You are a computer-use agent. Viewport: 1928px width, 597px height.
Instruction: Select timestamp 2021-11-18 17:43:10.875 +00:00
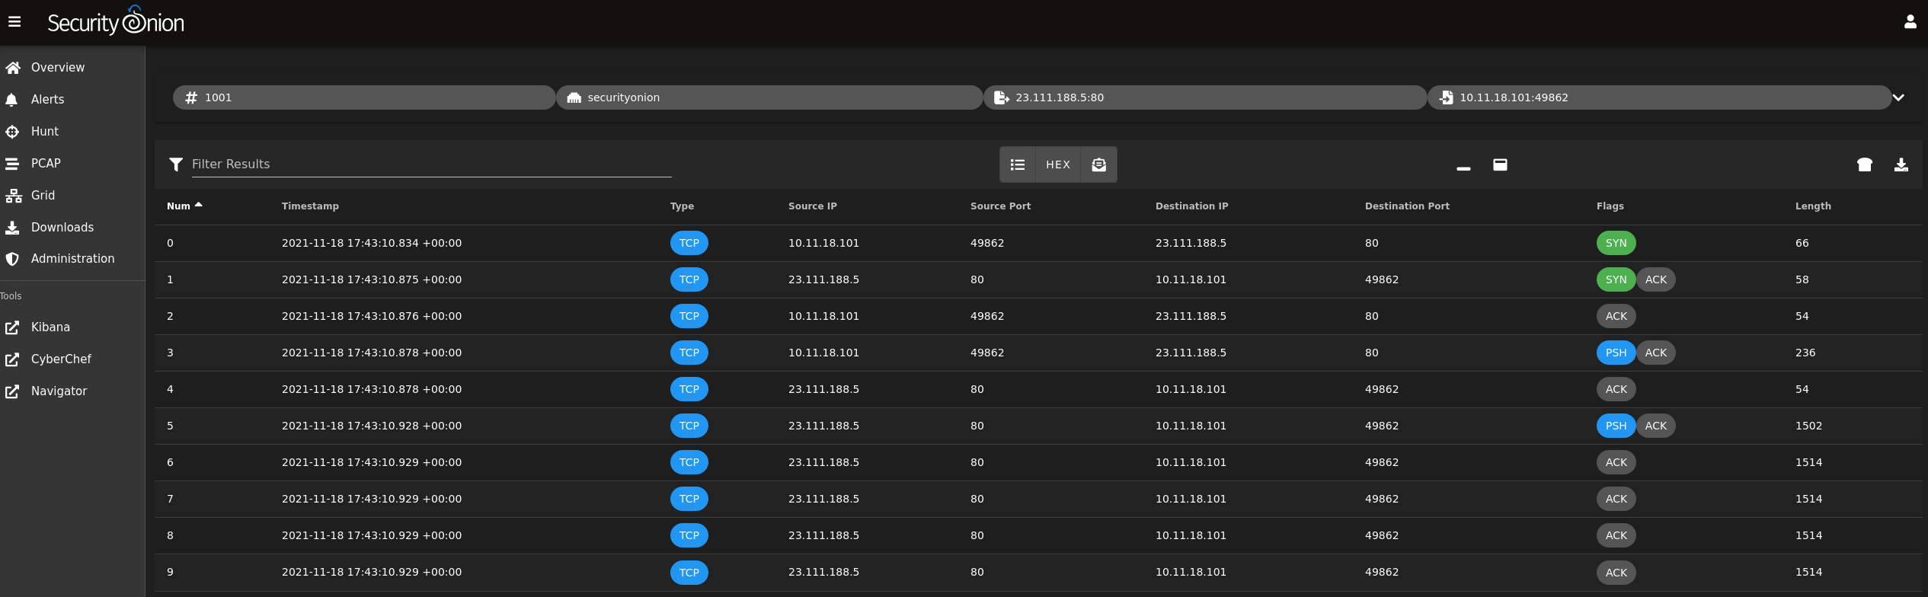372,280
